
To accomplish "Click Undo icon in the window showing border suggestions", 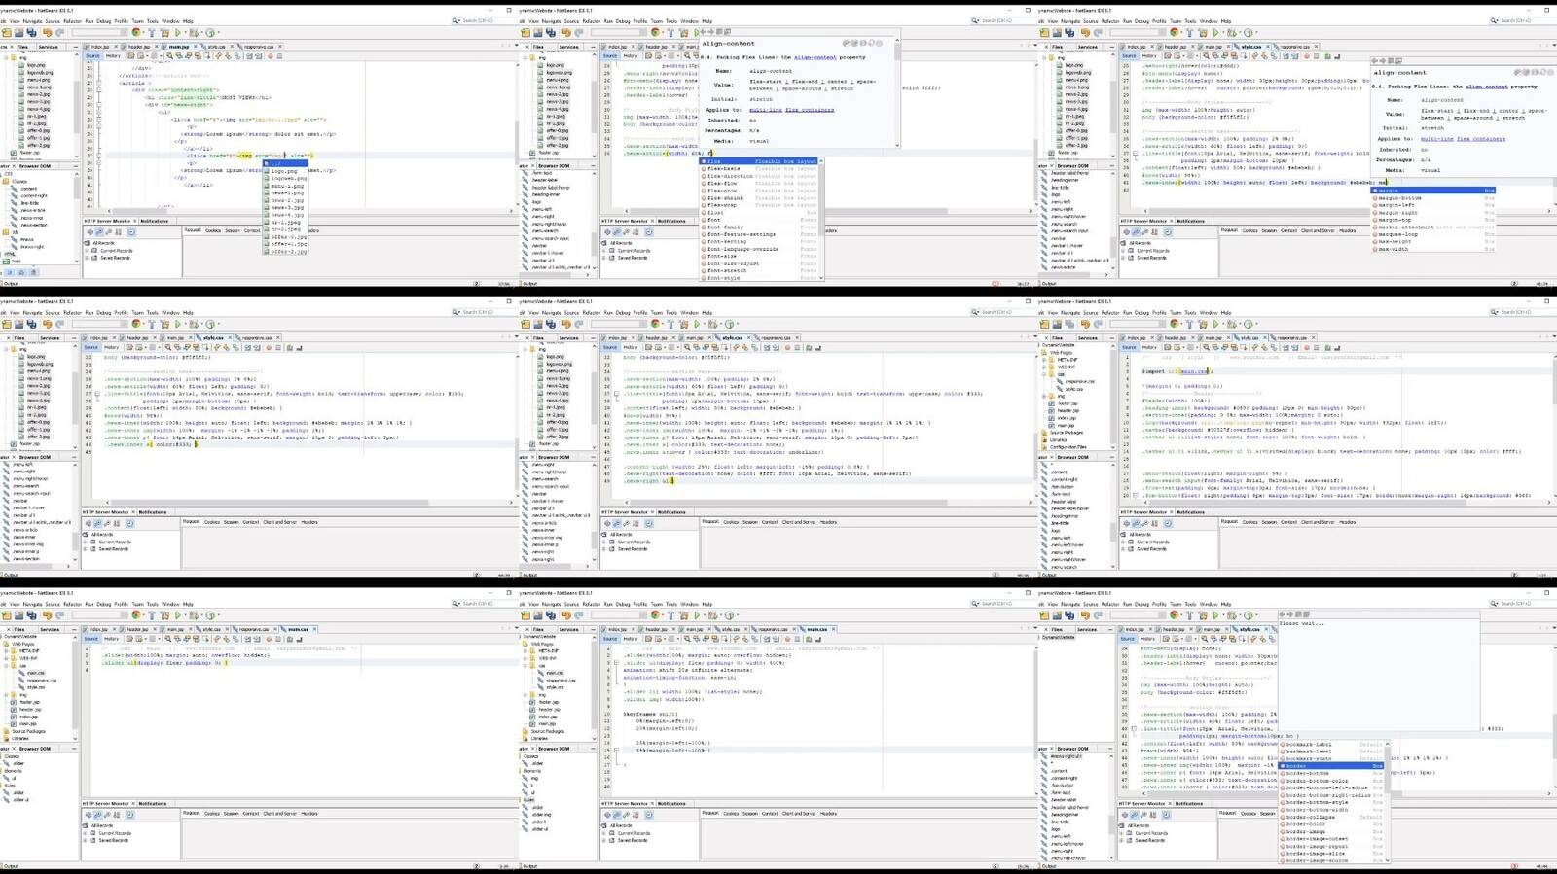I will tap(1086, 615).
